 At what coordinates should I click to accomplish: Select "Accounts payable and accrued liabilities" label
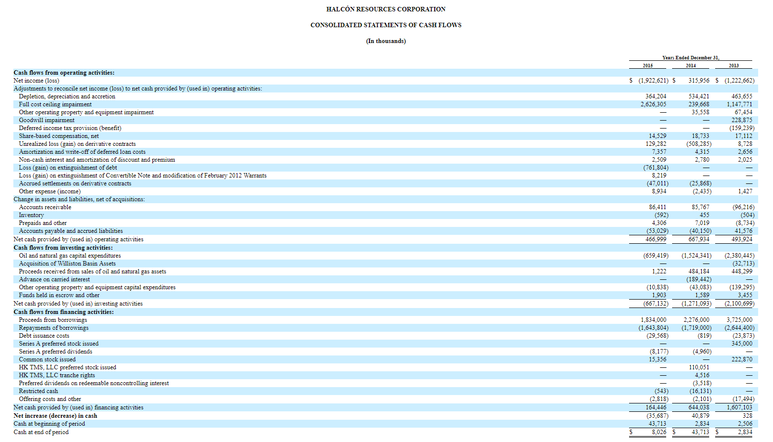[x=71, y=231]
